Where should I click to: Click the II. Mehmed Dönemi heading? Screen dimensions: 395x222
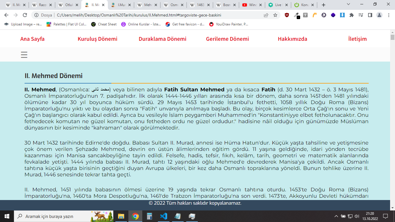[x=53, y=76]
